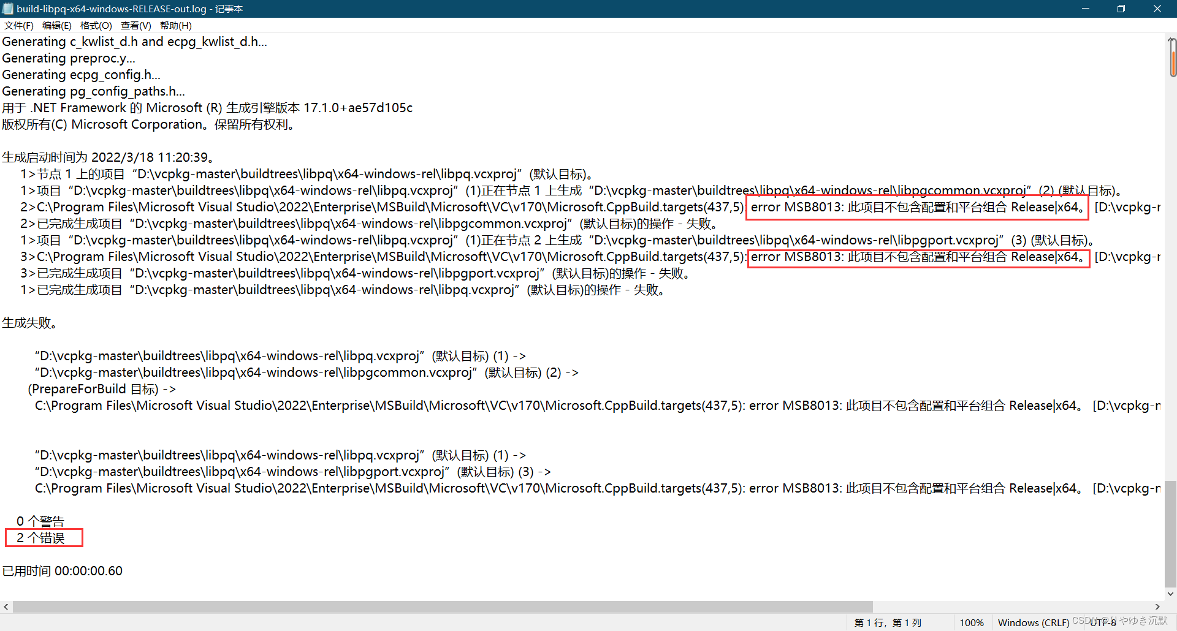Click the vertical scrollbar up arrow
The image size is (1177, 631).
pyautogui.click(x=1171, y=39)
